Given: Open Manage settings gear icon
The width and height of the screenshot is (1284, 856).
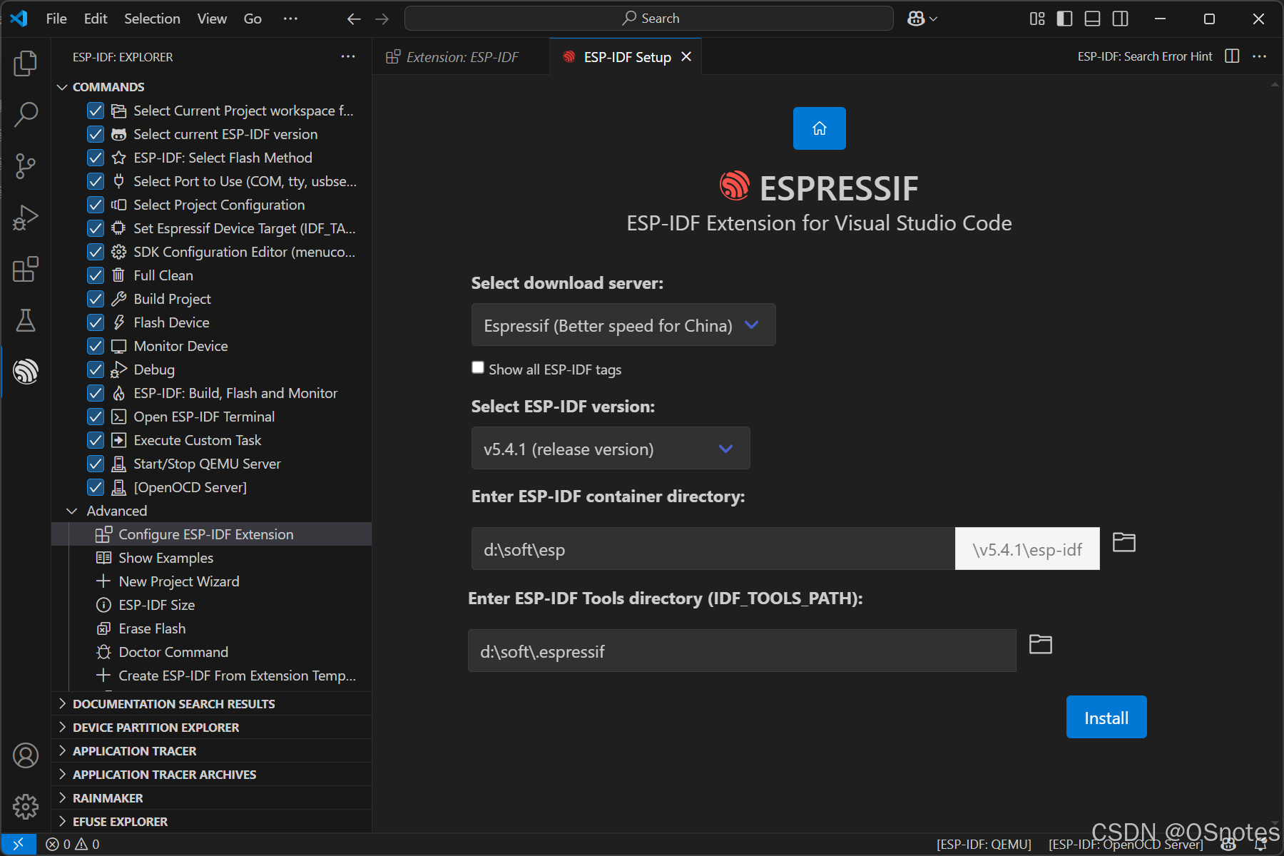Looking at the screenshot, I should [26, 807].
